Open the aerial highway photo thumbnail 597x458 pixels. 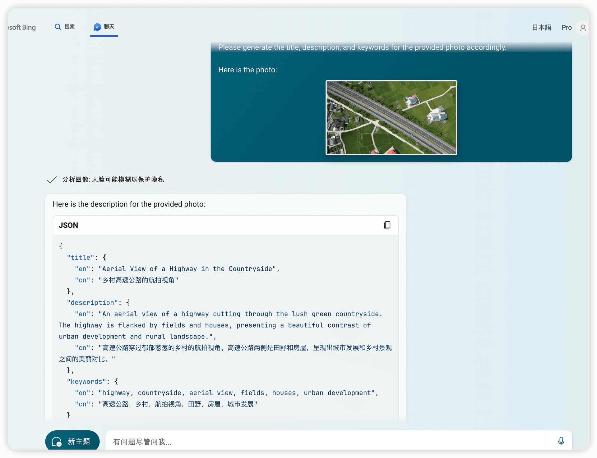coord(391,118)
